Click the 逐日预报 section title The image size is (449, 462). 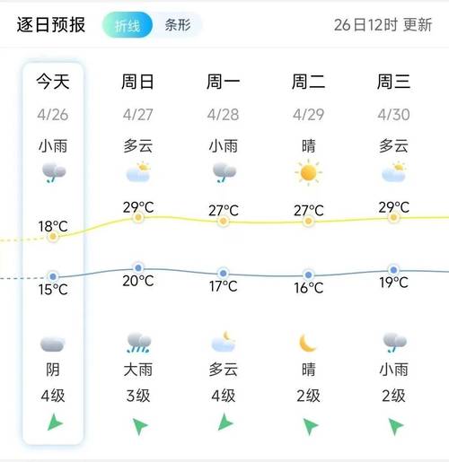point(51,25)
